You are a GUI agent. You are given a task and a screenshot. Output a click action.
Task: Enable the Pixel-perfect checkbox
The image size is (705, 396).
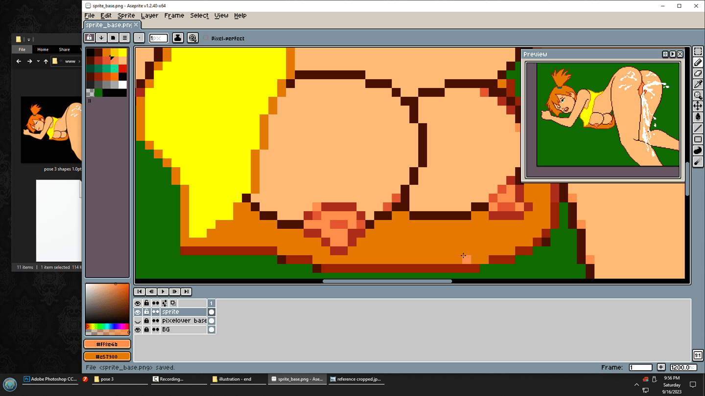tap(206, 38)
